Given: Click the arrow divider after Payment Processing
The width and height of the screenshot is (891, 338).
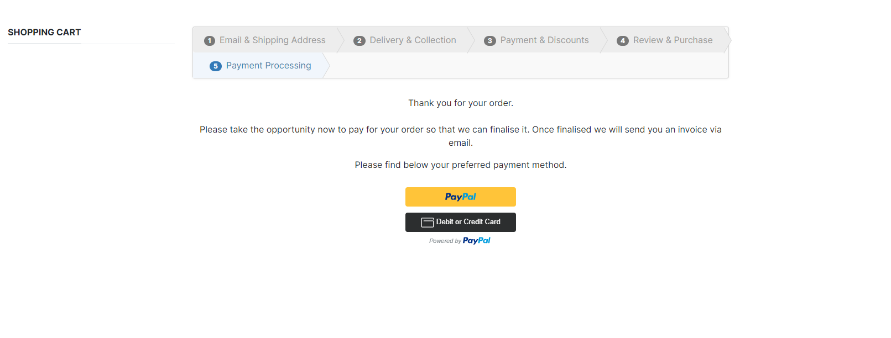Looking at the screenshot, I should [x=326, y=66].
